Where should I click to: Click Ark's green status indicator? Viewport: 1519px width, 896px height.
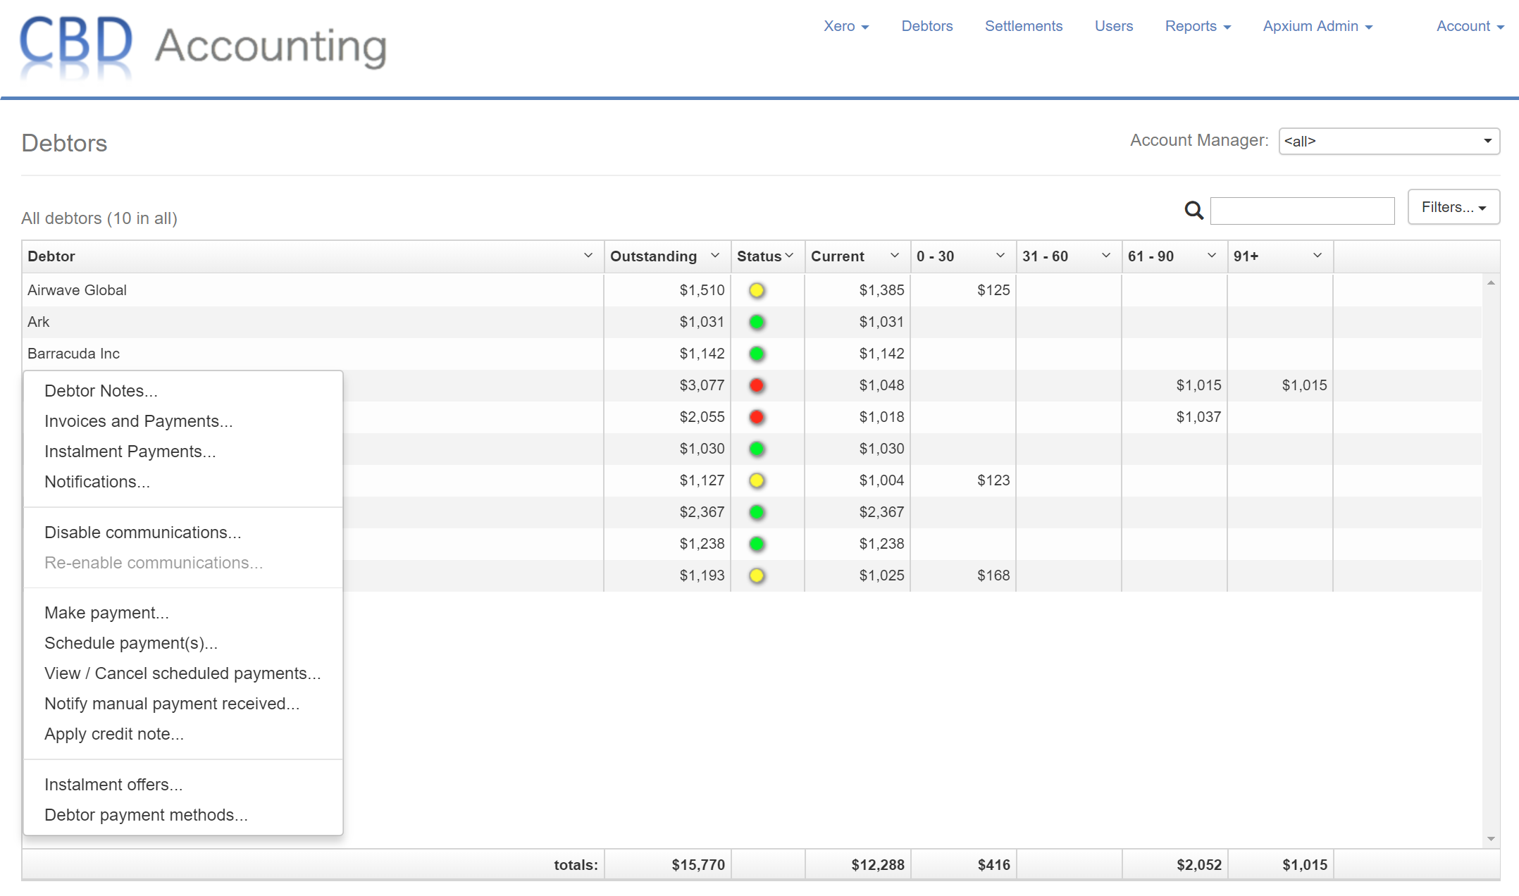click(x=757, y=322)
